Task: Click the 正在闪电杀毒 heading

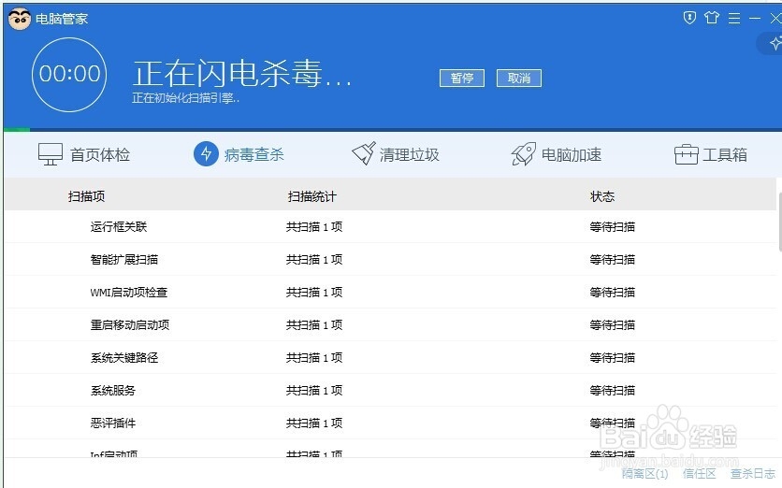Action: (x=242, y=74)
